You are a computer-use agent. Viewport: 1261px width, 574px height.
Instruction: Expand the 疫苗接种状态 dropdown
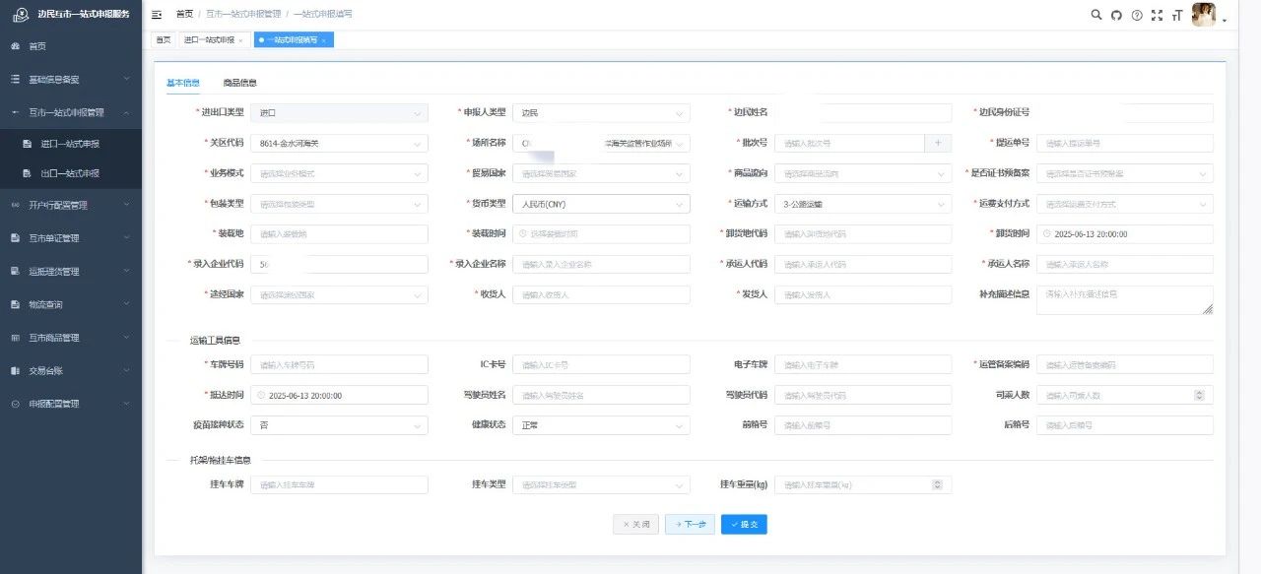pyautogui.click(x=339, y=425)
